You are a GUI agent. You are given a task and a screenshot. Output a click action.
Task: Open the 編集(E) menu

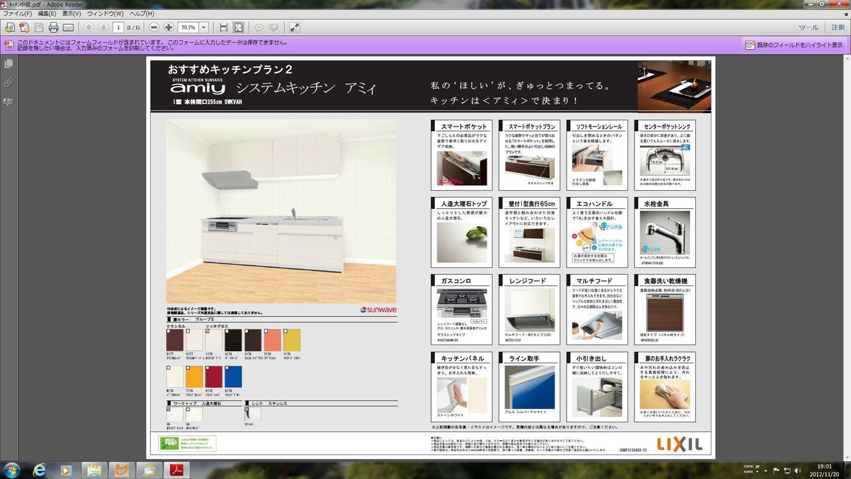(x=47, y=13)
